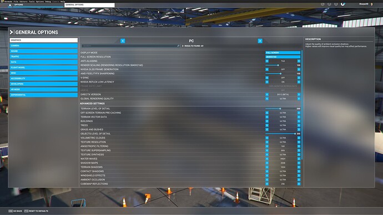The height and width of the screenshot is (215, 383).
Task: Toggle NVIDIA Reflex Low Latency left arrow
Action: (x=267, y=82)
